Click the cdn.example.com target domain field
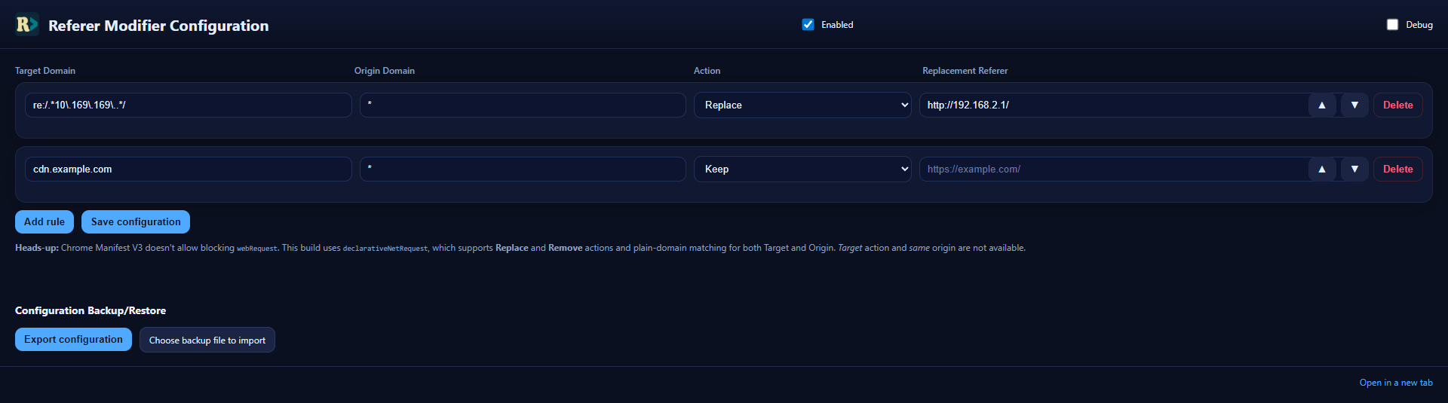This screenshot has height=403, width=1448. coord(189,169)
